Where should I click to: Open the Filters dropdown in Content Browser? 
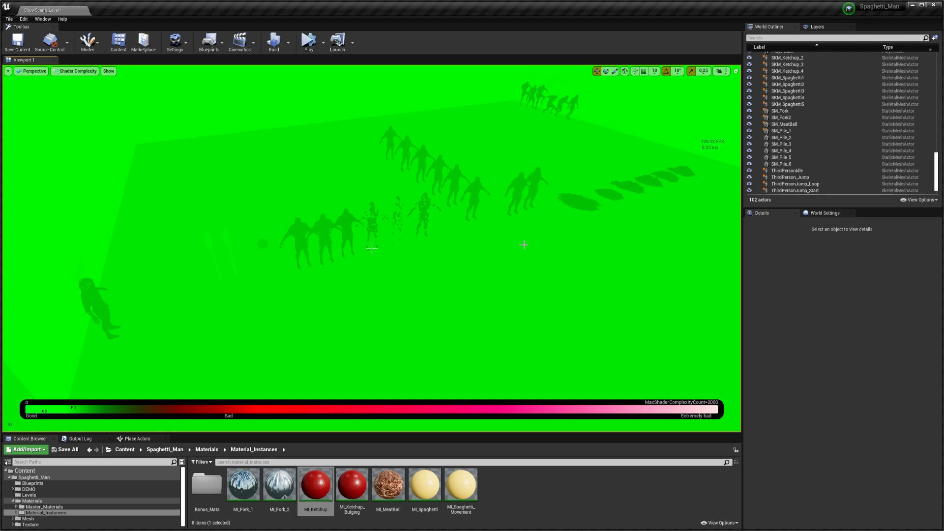pyautogui.click(x=202, y=462)
